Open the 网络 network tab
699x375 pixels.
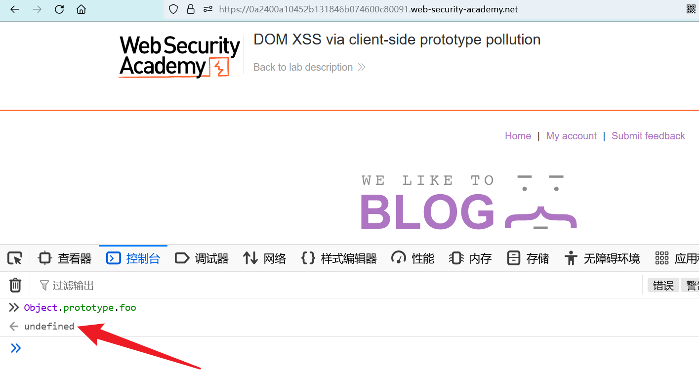(265, 258)
